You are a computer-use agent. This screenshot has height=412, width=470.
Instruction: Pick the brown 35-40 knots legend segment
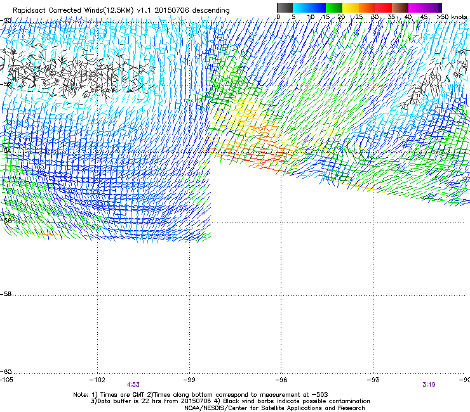400,8
